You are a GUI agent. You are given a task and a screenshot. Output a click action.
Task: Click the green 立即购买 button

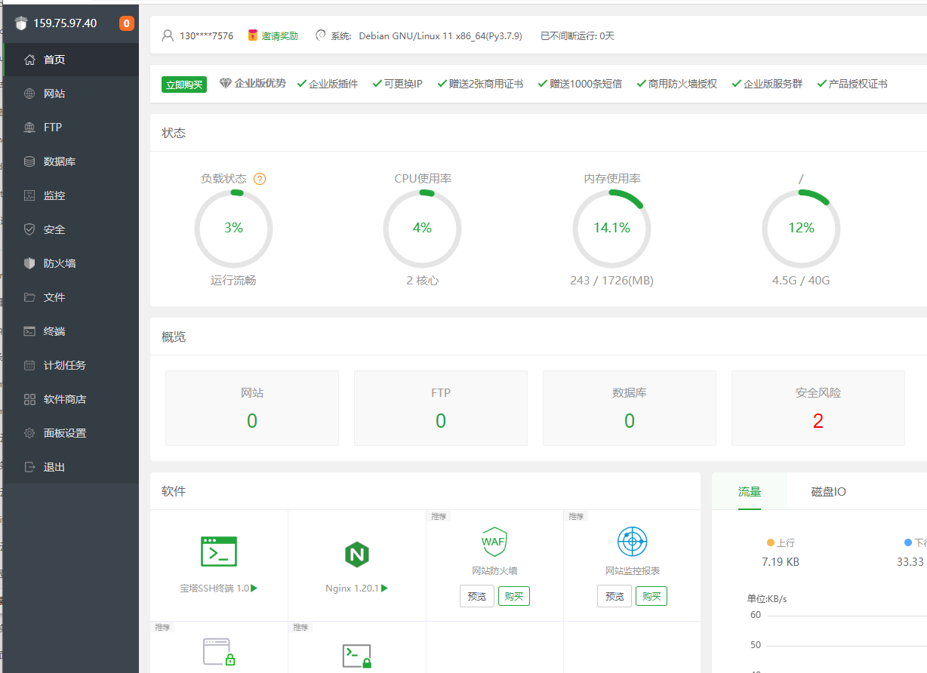click(184, 84)
